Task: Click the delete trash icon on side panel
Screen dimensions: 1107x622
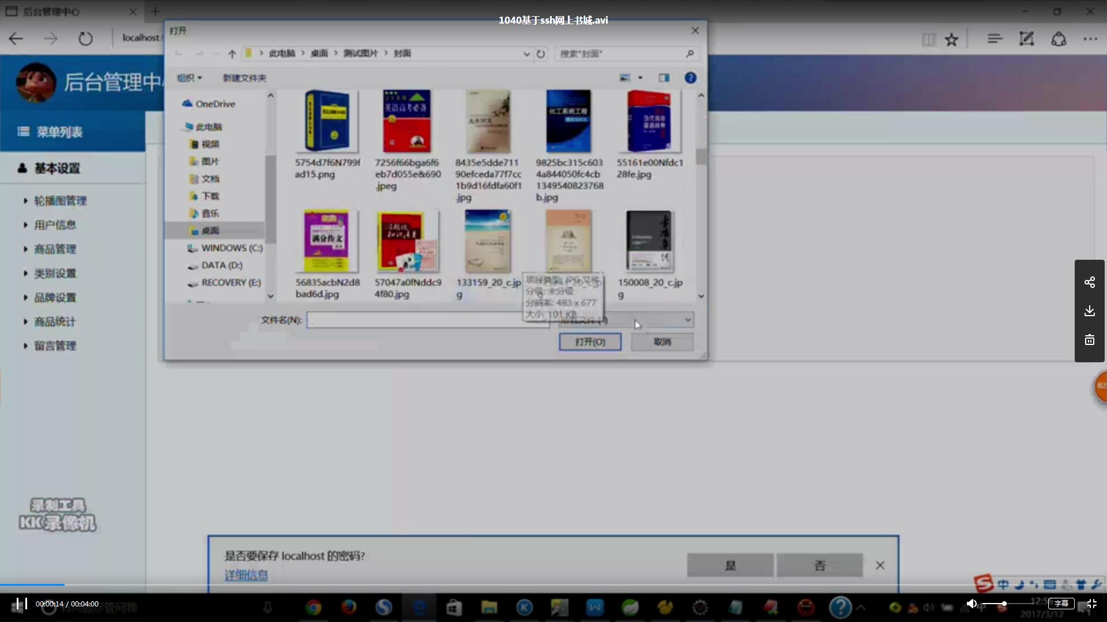Action: click(x=1089, y=340)
